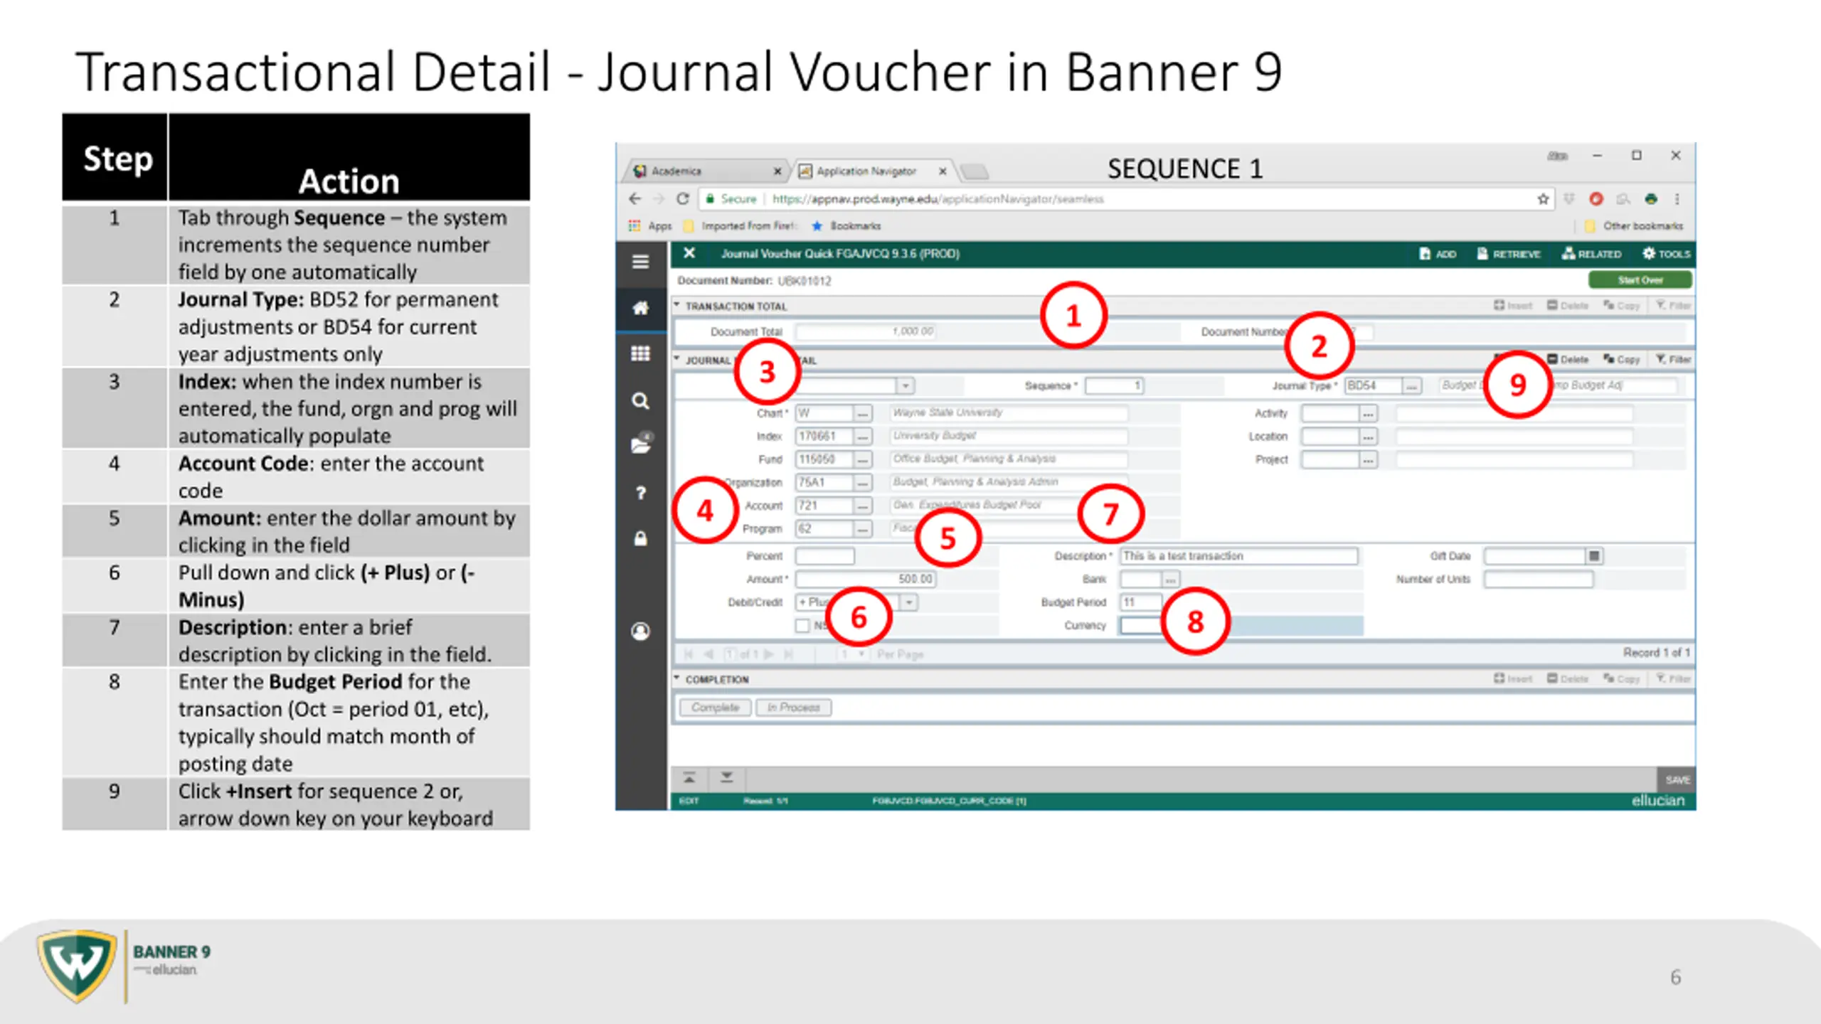Click the Start Over button
1821x1024 pixels.
tap(1640, 280)
